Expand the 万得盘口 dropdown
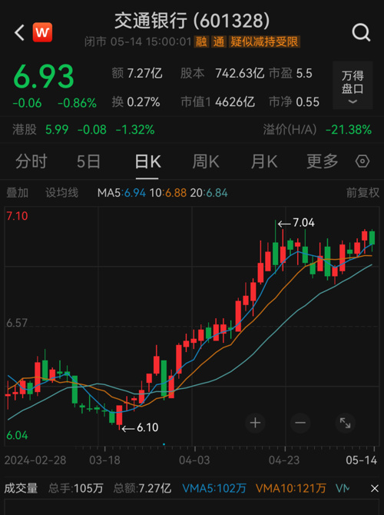 pos(353,85)
